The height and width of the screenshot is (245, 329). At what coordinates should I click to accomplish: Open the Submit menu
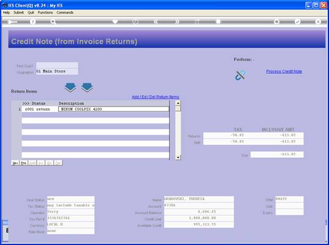pyautogui.click(x=19, y=13)
